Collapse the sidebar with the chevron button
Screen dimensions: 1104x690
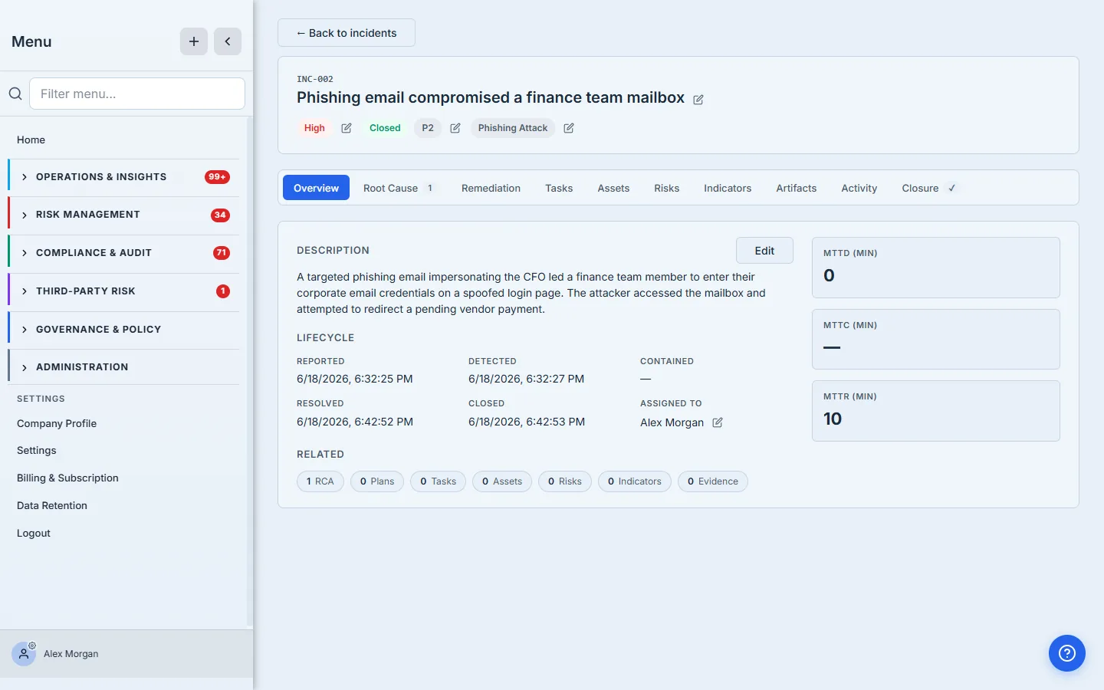(228, 41)
